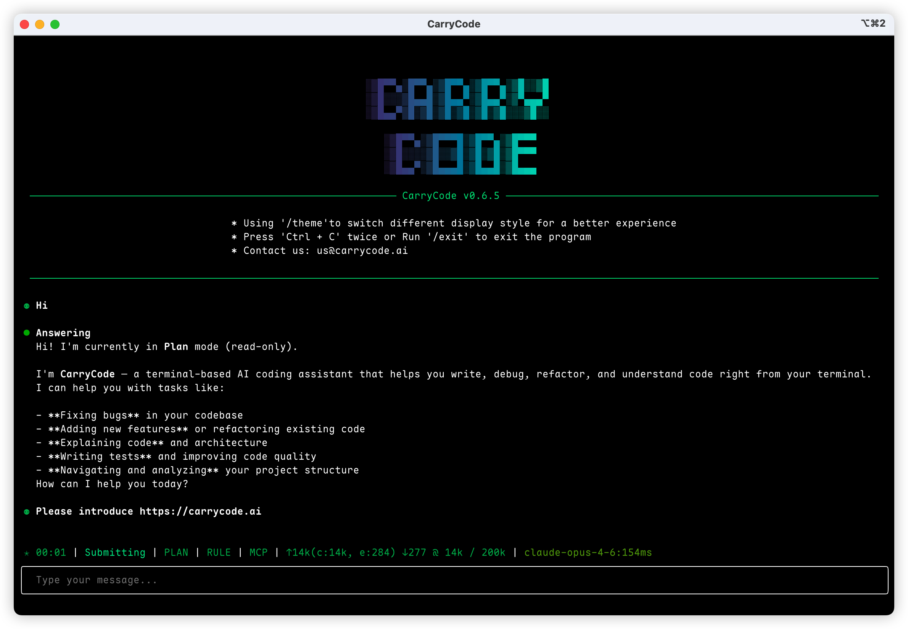This screenshot has width=908, height=629.
Task: Click the CarryCode v0.6.5 version label
Action: [451, 196]
